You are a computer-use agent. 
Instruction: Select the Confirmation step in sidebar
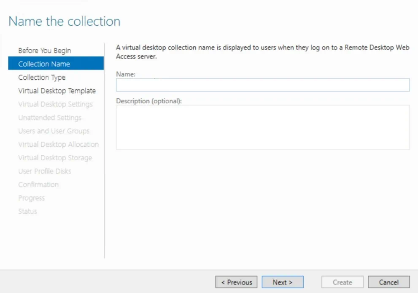point(38,185)
